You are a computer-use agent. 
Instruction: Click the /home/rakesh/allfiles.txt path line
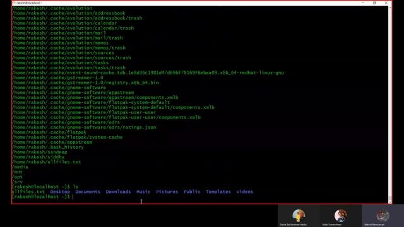(47, 162)
